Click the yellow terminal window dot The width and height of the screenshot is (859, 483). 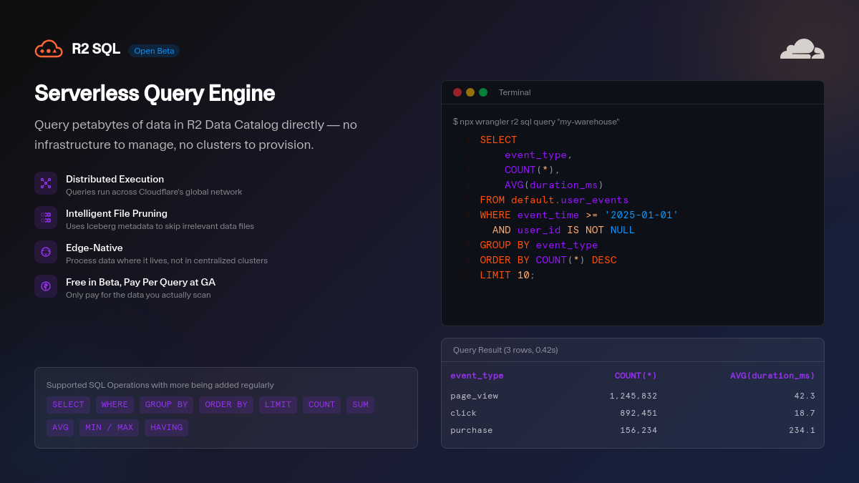click(470, 92)
